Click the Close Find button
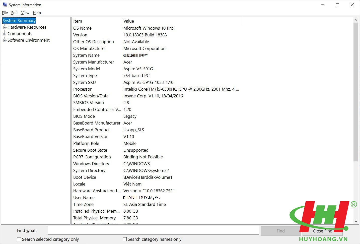This screenshot has width=360, height=244. (x=322, y=231)
